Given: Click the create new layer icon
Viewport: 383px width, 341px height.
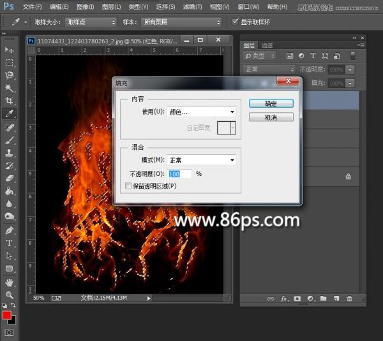Looking at the screenshot, I should point(336,298).
